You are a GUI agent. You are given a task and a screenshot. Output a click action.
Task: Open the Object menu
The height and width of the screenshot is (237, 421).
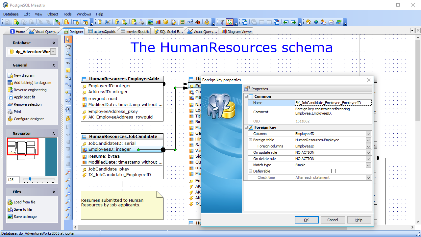point(53,14)
